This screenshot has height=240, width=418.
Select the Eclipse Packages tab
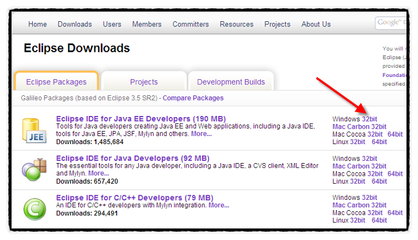56,82
